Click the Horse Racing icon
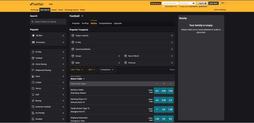This screenshot has height=123, width=254. (33, 64)
